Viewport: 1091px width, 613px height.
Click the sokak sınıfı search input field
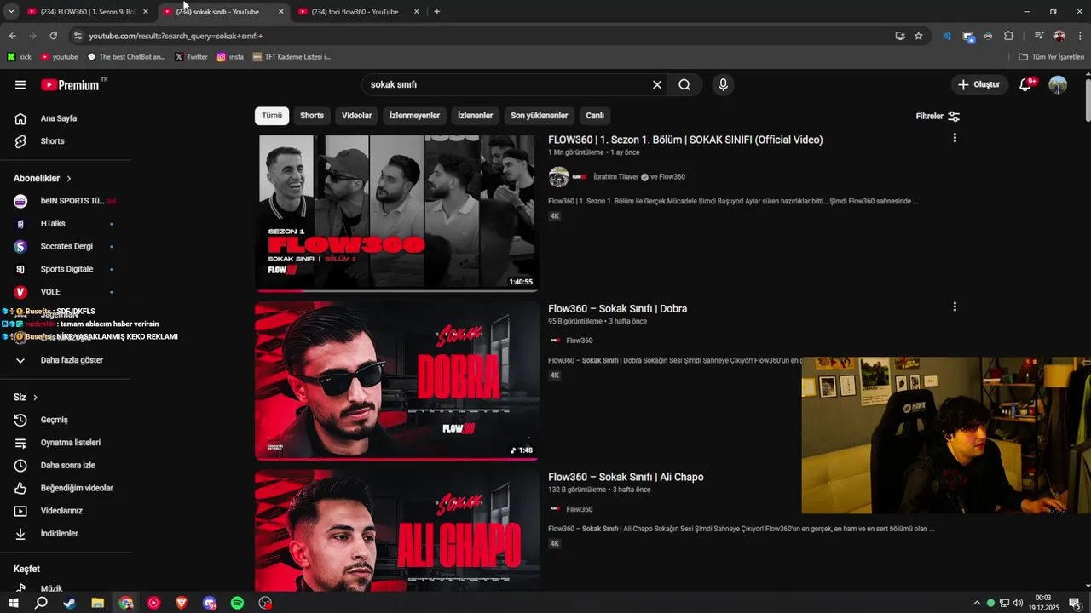point(507,84)
